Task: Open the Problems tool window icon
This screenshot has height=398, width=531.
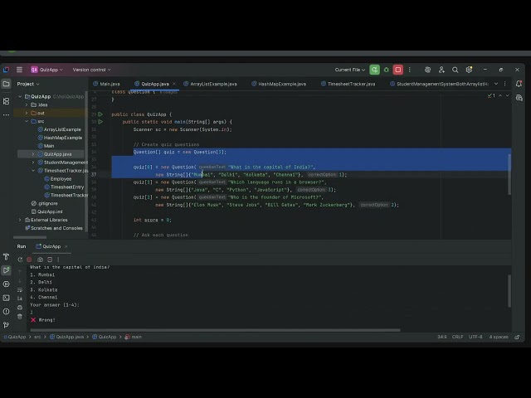Action: click(6, 312)
